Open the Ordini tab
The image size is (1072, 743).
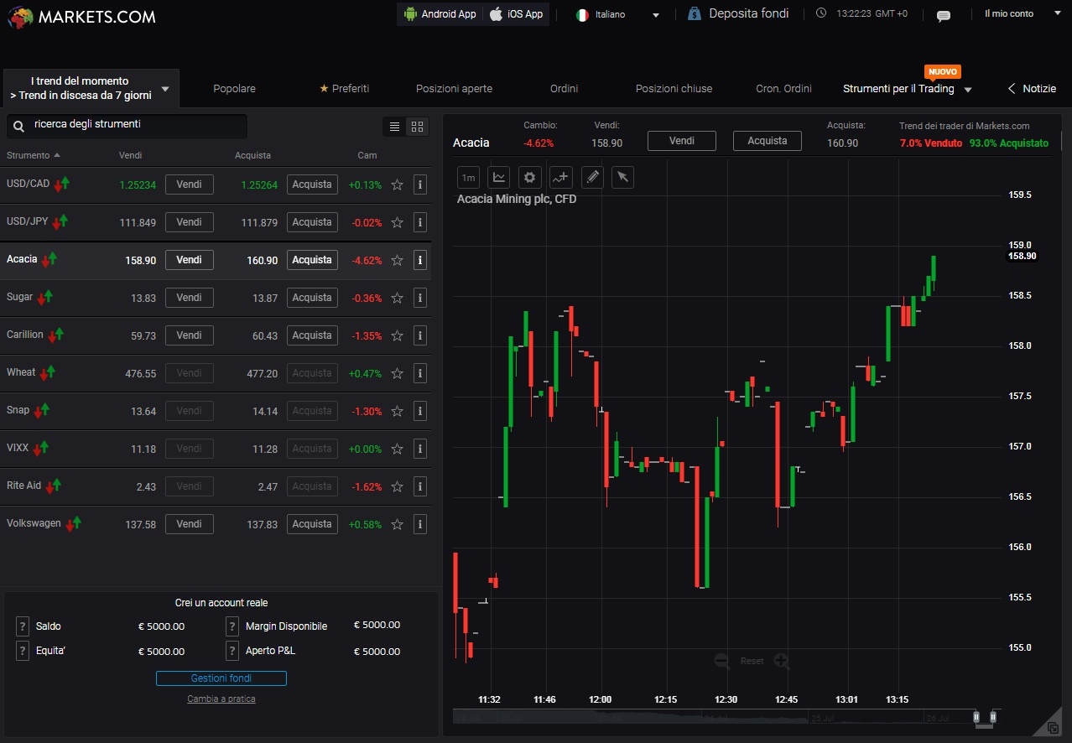tap(564, 89)
